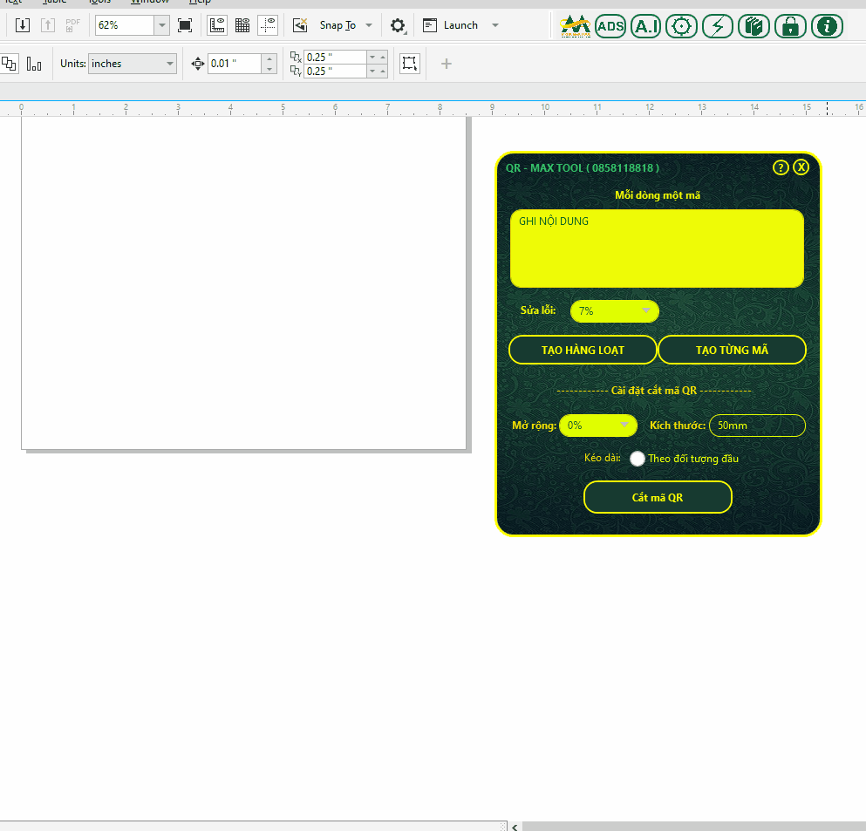Click the green lightning bolt icon
866x831 pixels.
(718, 26)
